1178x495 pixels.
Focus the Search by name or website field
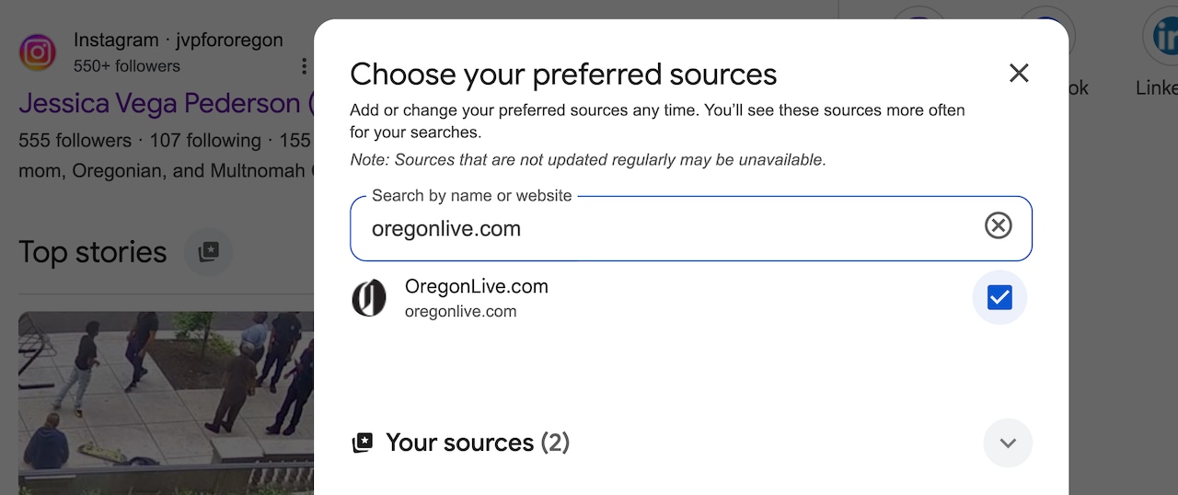pyautogui.click(x=663, y=228)
